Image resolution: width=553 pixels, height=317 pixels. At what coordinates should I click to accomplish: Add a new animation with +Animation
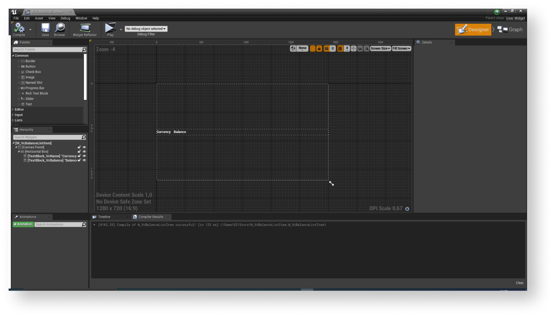pyautogui.click(x=23, y=224)
